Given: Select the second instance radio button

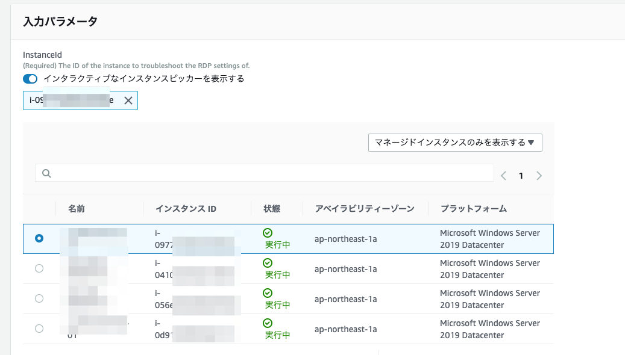Looking at the screenshot, I should pyautogui.click(x=40, y=268).
